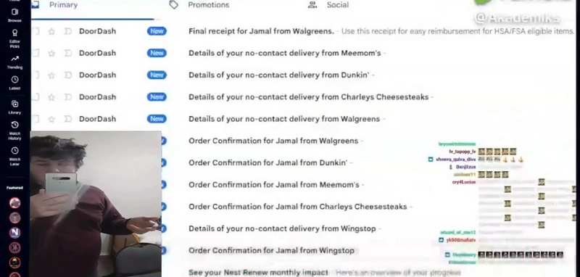The height and width of the screenshot is (277, 580).
Task: Open Editor Picks in the sidebar
Action: click(x=14, y=38)
